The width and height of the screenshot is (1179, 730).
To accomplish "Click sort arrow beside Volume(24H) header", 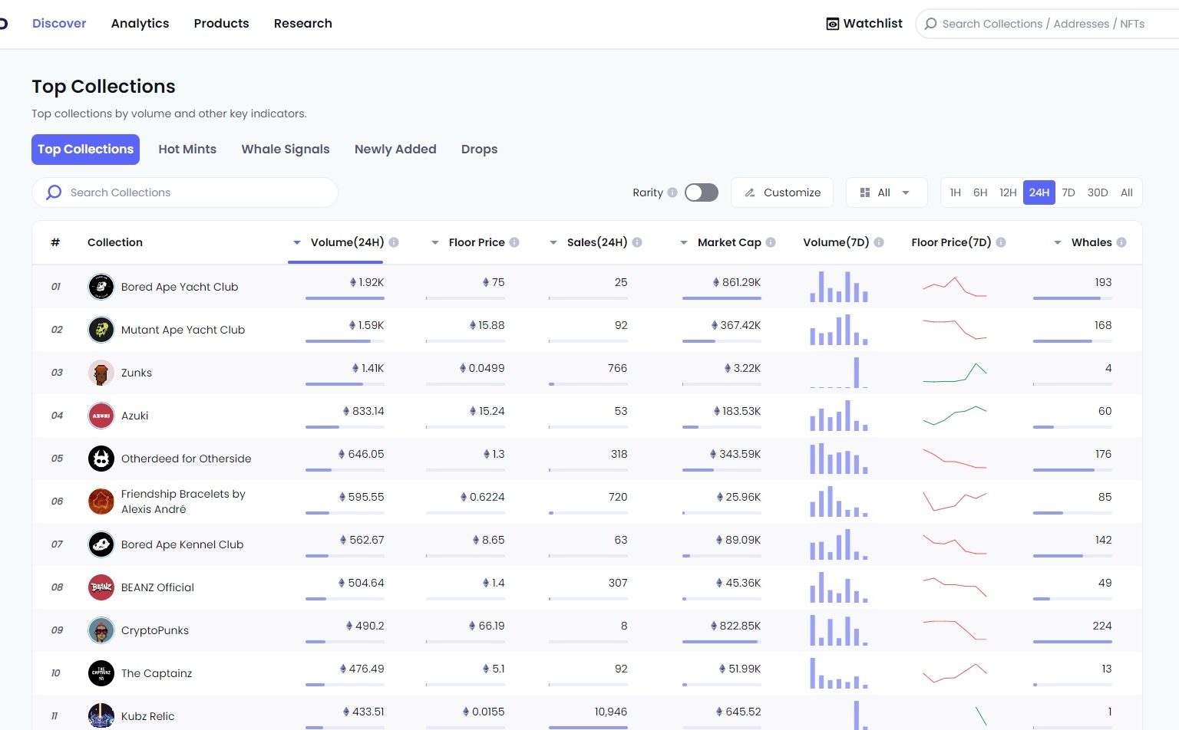I will (297, 242).
